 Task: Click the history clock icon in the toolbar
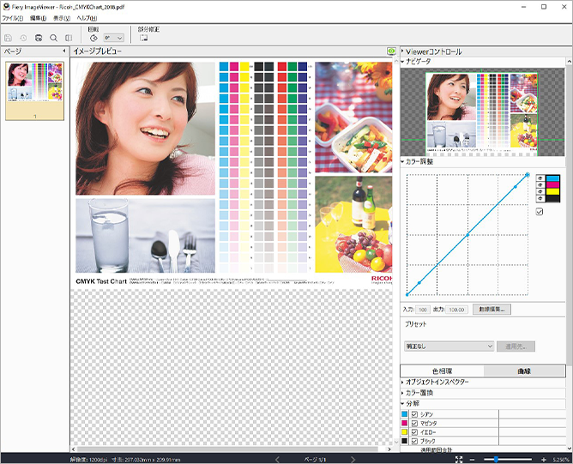pyautogui.click(x=23, y=38)
